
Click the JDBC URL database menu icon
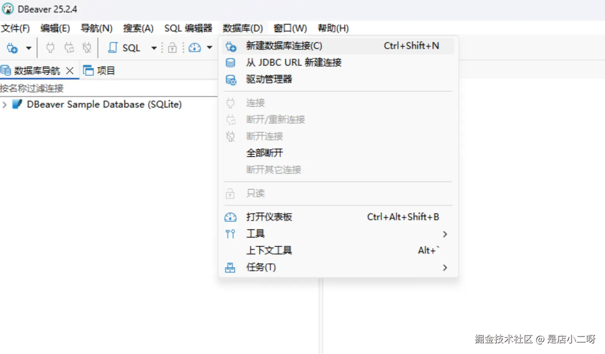pyautogui.click(x=231, y=63)
